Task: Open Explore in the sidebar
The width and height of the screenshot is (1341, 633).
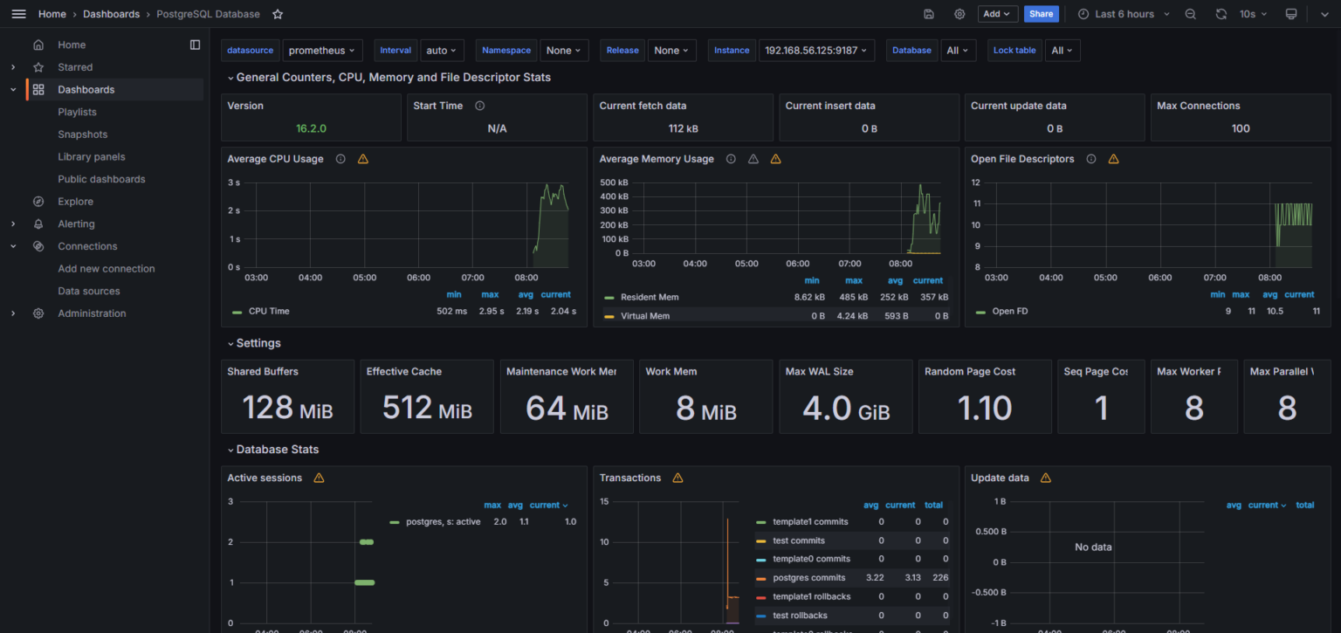Action: coord(75,202)
